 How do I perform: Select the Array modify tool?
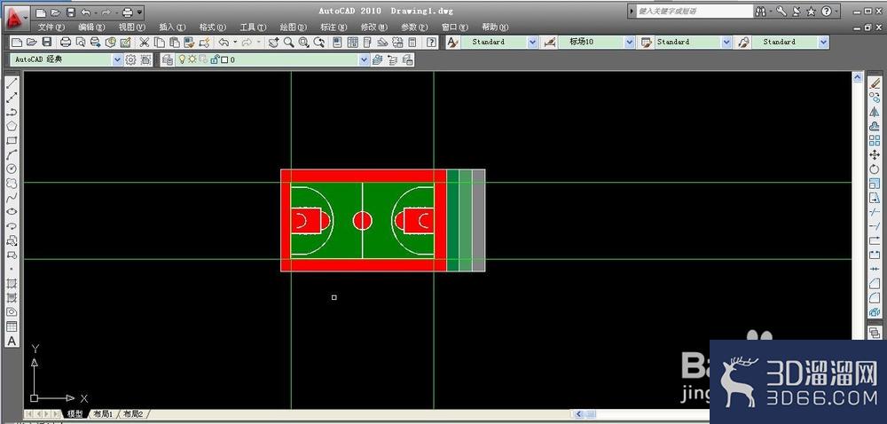click(875, 140)
